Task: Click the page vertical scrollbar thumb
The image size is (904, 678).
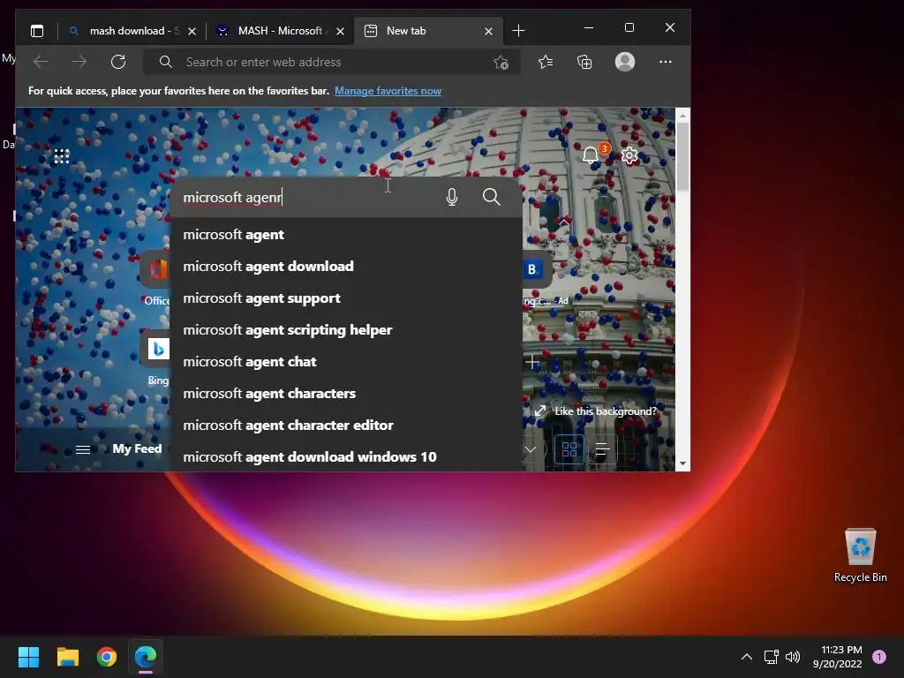Action: pos(682,157)
